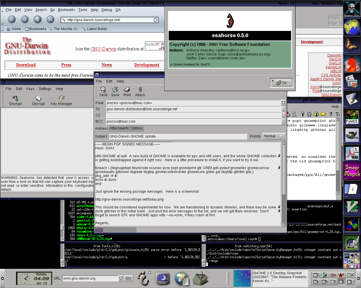Select the Address tab in composer
Viewport: 361px width, 288px height.
[102, 129]
